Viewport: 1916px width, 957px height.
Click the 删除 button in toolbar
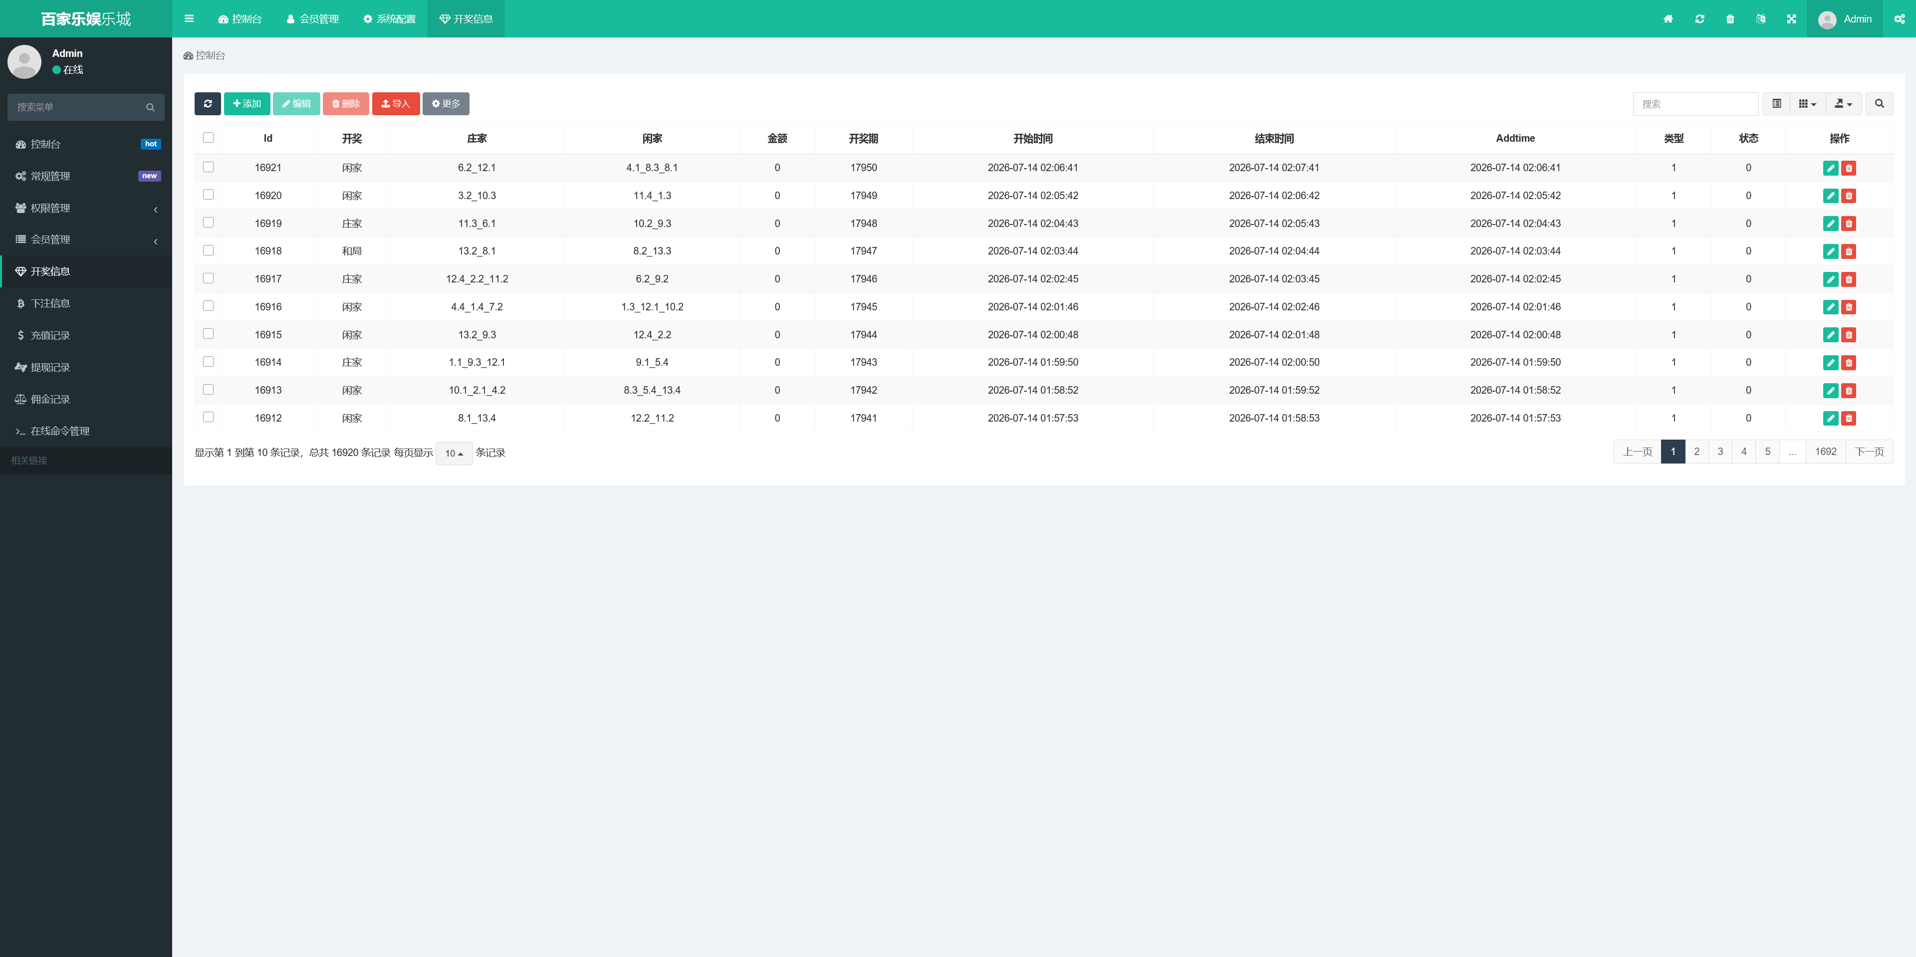click(x=346, y=103)
